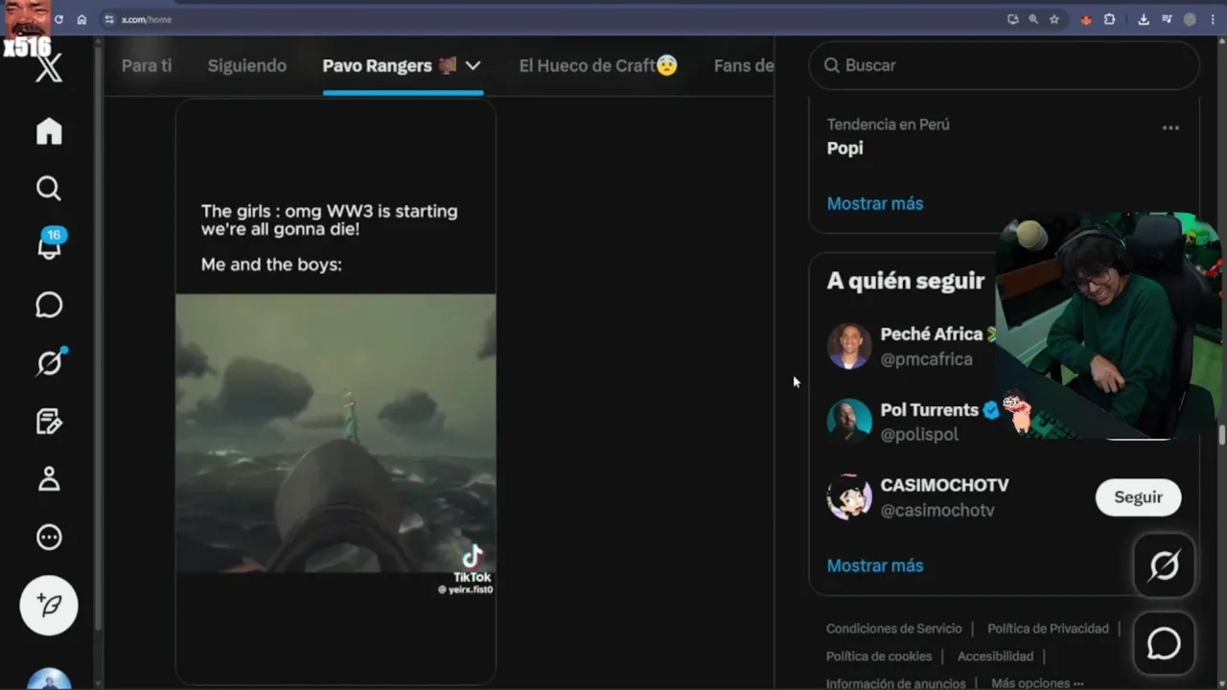Image resolution: width=1227 pixels, height=690 pixels.
Task: Click Mostrar más under A quién seguir
Action: 875,565
